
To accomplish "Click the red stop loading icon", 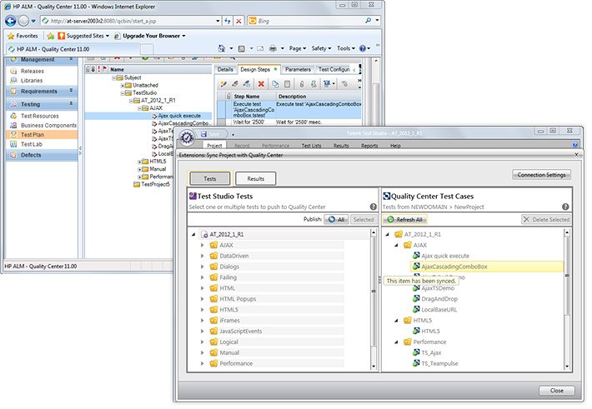I will coord(238,21).
